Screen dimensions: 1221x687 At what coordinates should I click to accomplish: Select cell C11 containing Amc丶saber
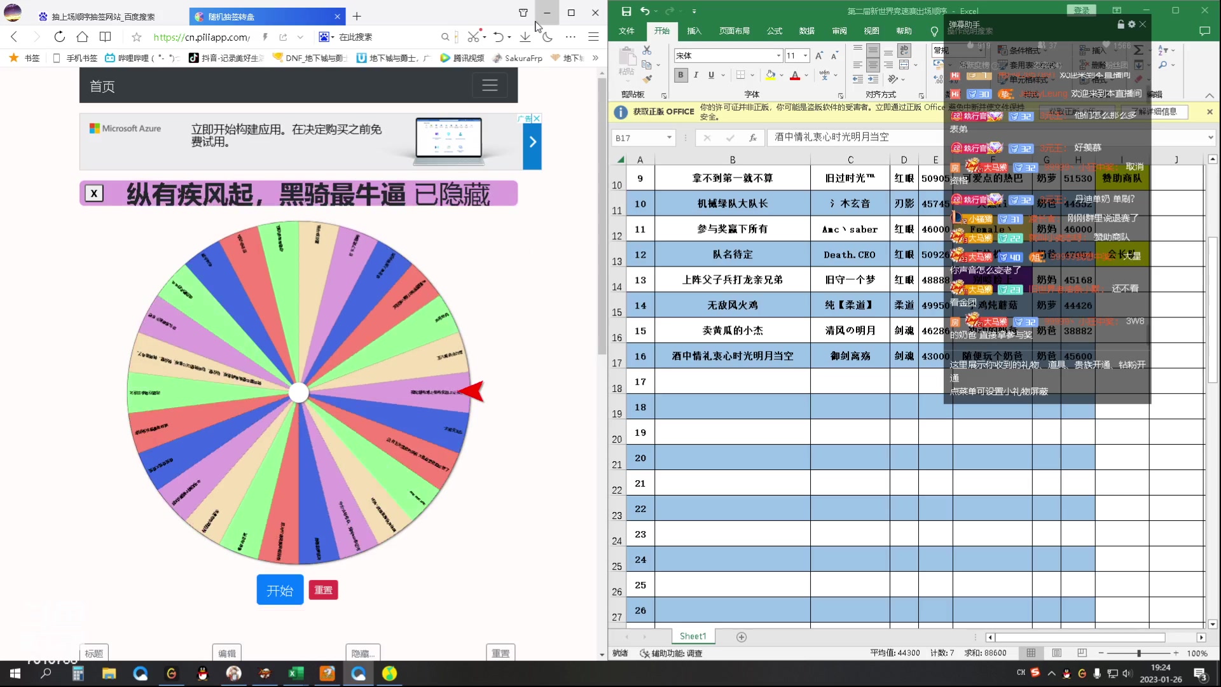(x=850, y=229)
